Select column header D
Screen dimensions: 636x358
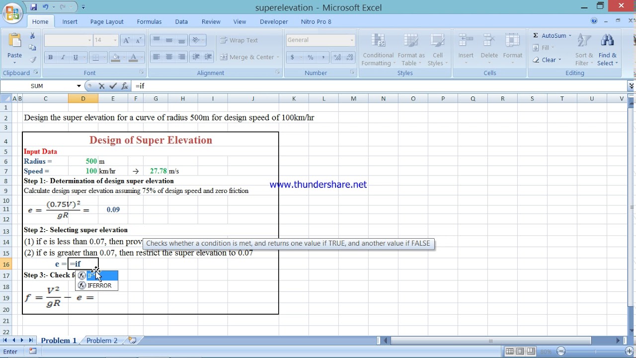83,98
